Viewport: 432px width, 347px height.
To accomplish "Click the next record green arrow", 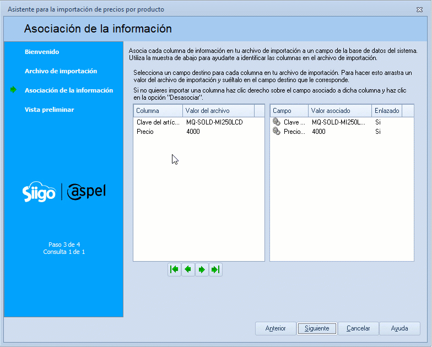I will [202, 269].
